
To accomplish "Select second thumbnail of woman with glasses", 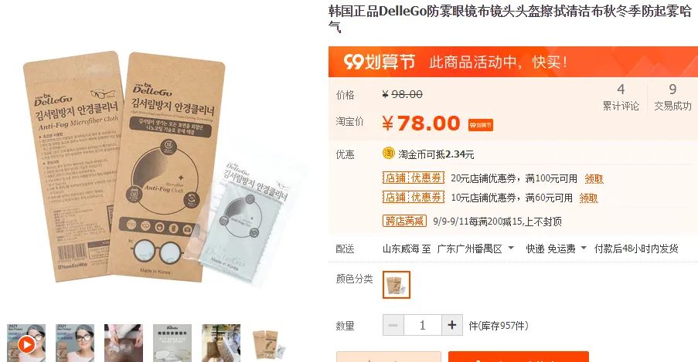I will point(75,343).
